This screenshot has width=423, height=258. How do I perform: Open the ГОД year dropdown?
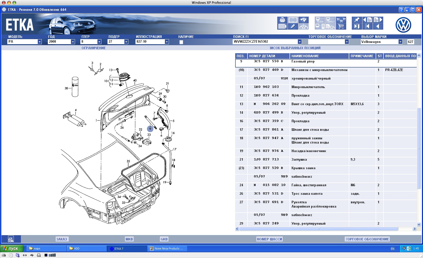point(73,42)
